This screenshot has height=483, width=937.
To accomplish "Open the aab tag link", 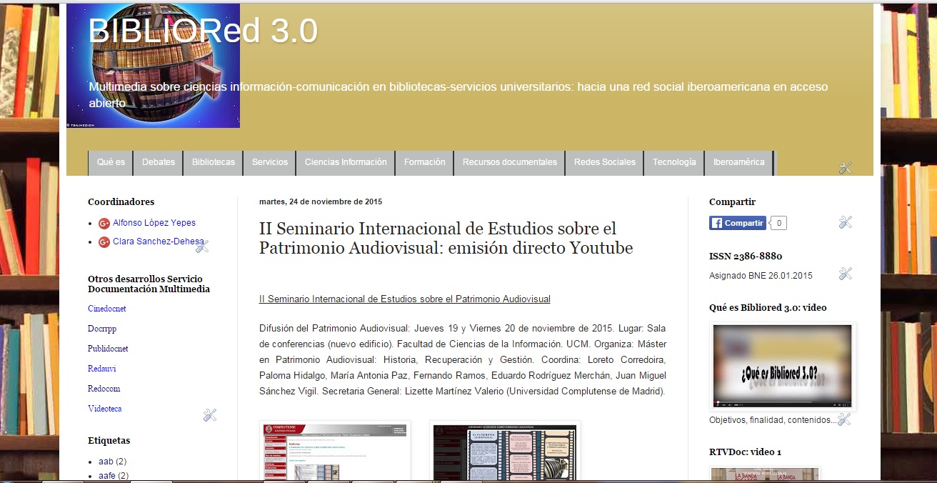I will [106, 462].
